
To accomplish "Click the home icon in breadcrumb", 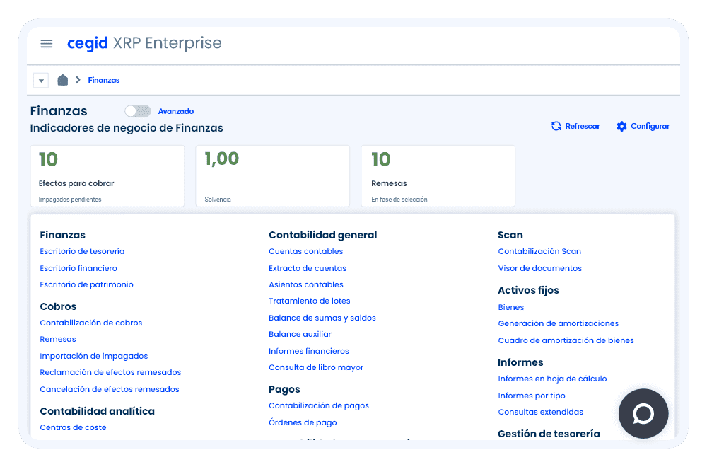I will point(62,80).
